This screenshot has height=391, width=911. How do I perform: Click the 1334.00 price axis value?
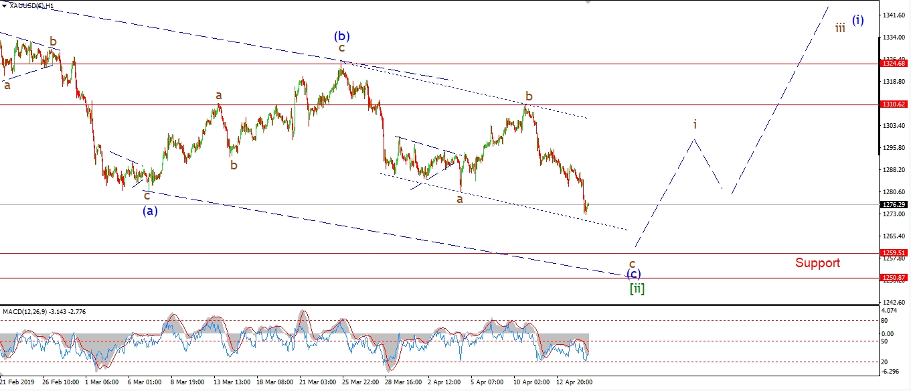894,37
